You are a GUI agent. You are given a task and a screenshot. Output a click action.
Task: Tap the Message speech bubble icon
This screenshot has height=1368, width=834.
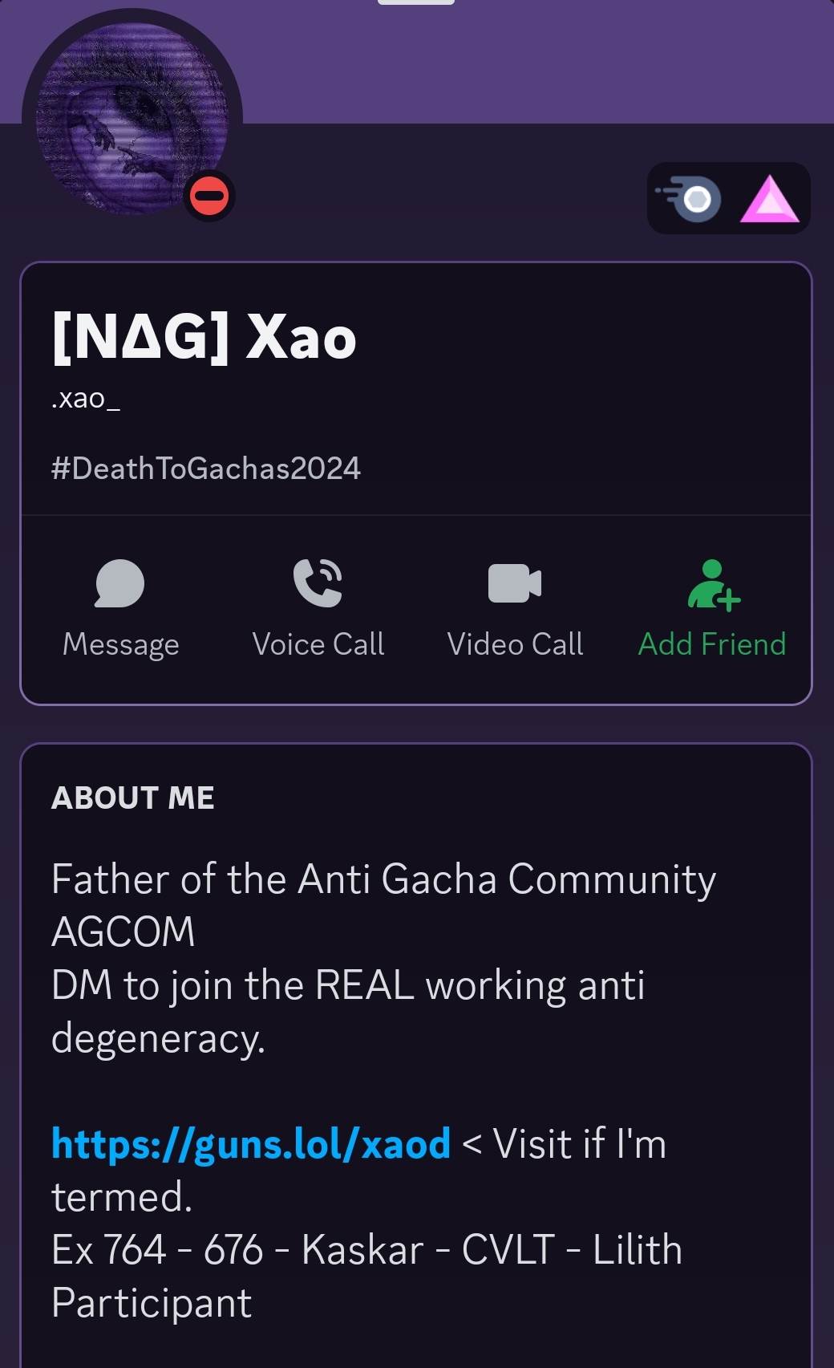119,583
